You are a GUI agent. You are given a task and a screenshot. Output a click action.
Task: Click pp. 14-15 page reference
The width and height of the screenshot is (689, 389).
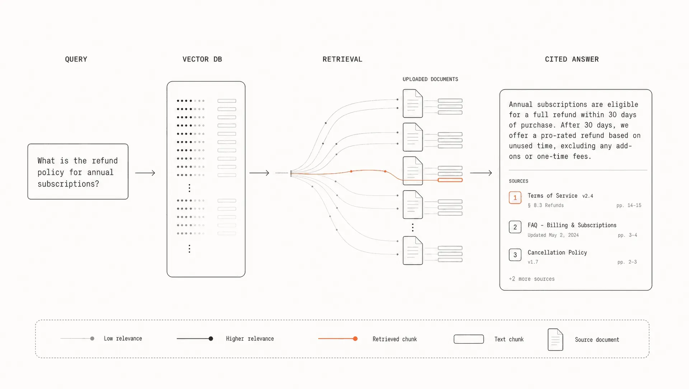pos(629,206)
